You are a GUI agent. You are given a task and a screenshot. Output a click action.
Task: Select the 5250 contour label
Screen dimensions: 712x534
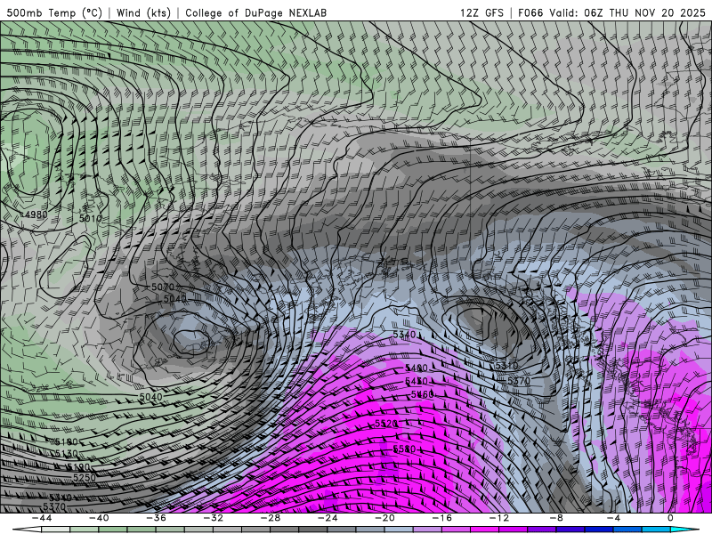tap(85, 478)
